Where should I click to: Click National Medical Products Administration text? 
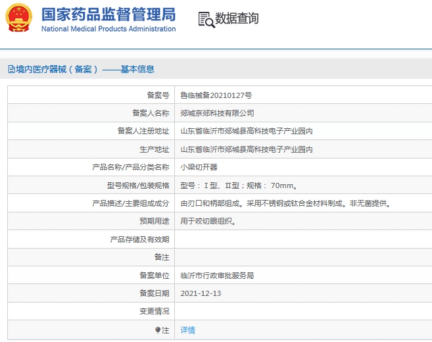tap(108, 29)
